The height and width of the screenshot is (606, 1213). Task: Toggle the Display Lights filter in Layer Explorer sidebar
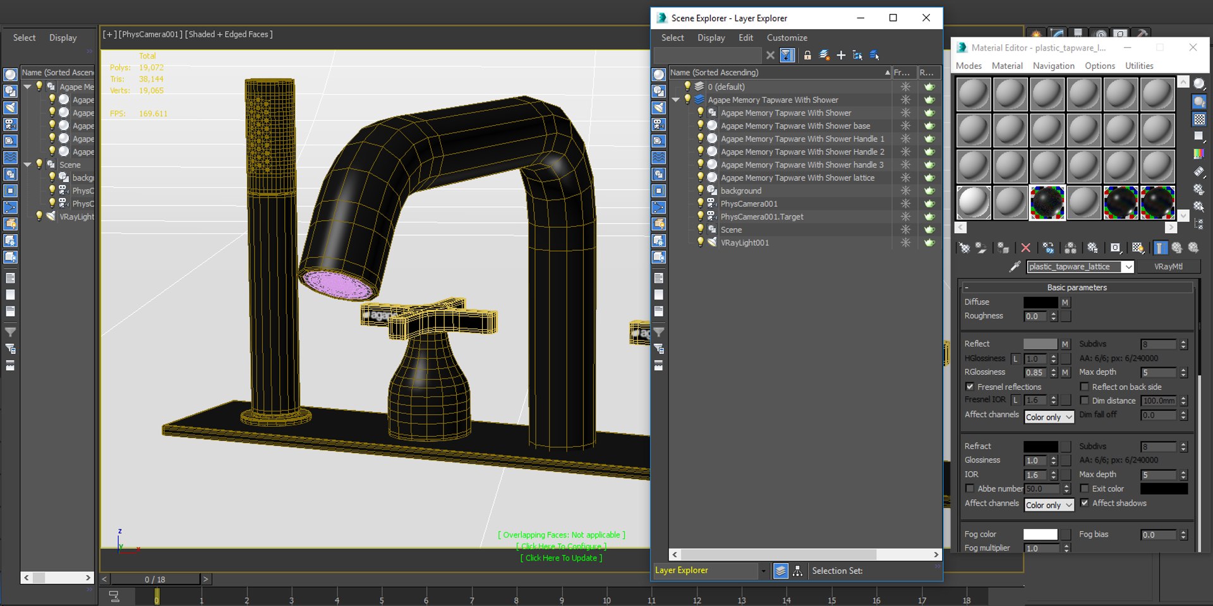click(x=659, y=108)
